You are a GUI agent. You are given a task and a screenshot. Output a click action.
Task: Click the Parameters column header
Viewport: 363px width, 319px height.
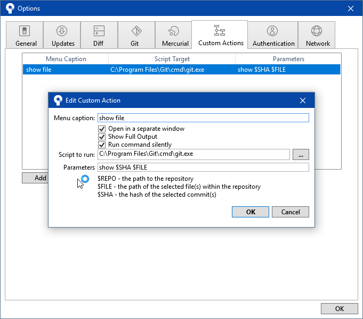288,59
